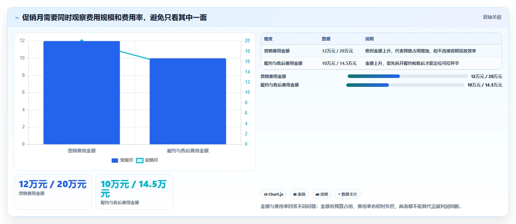Toggle the 促销月 legend item
This screenshot has height=224, width=516.
coord(147,161)
